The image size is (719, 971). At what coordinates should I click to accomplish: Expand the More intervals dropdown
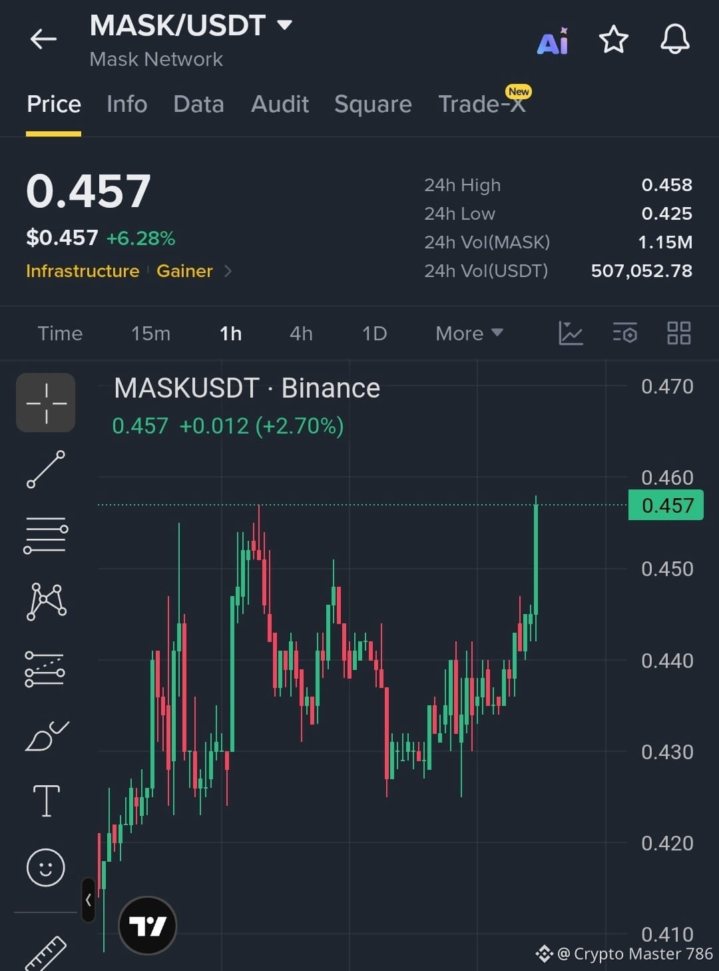(x=469, y=334)
